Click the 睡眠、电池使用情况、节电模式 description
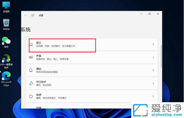Image resolution: width=184 pixels, height=118 pixels. coord(51,98)
